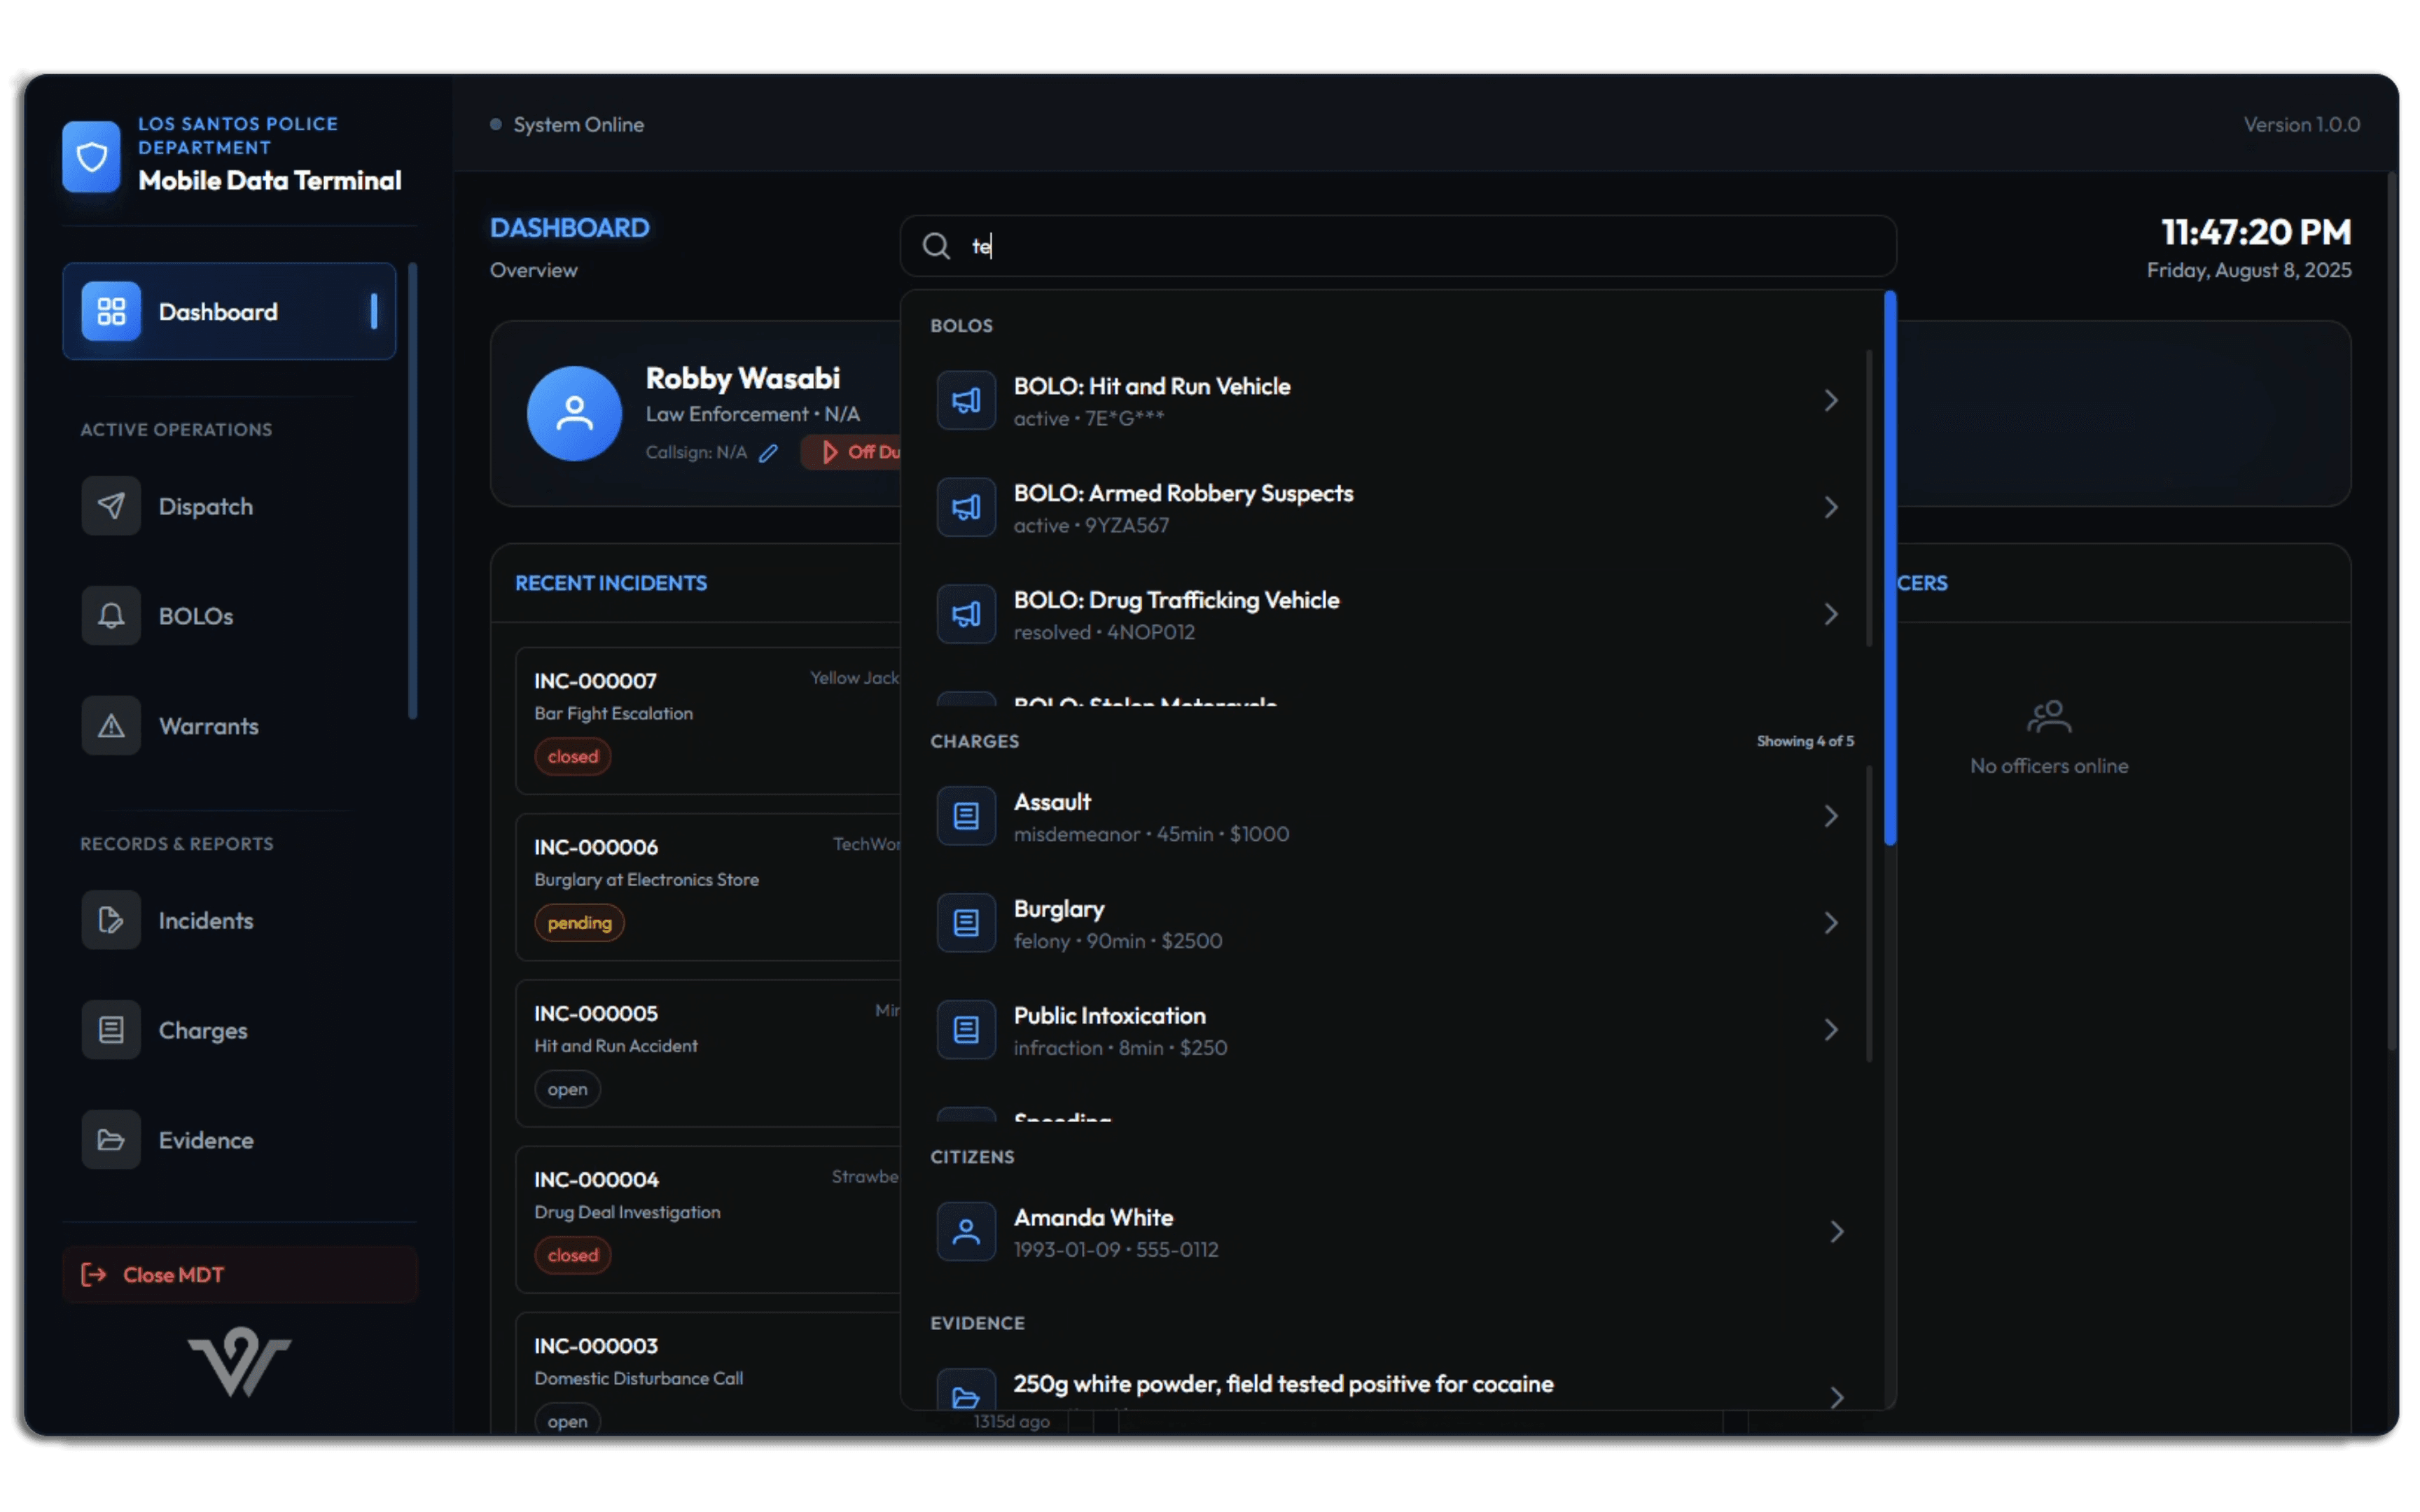The height and width of the screenshot is (1512, 2420).
Task: Select Public Intoxication charge result
Action: click(1391, 1030)
